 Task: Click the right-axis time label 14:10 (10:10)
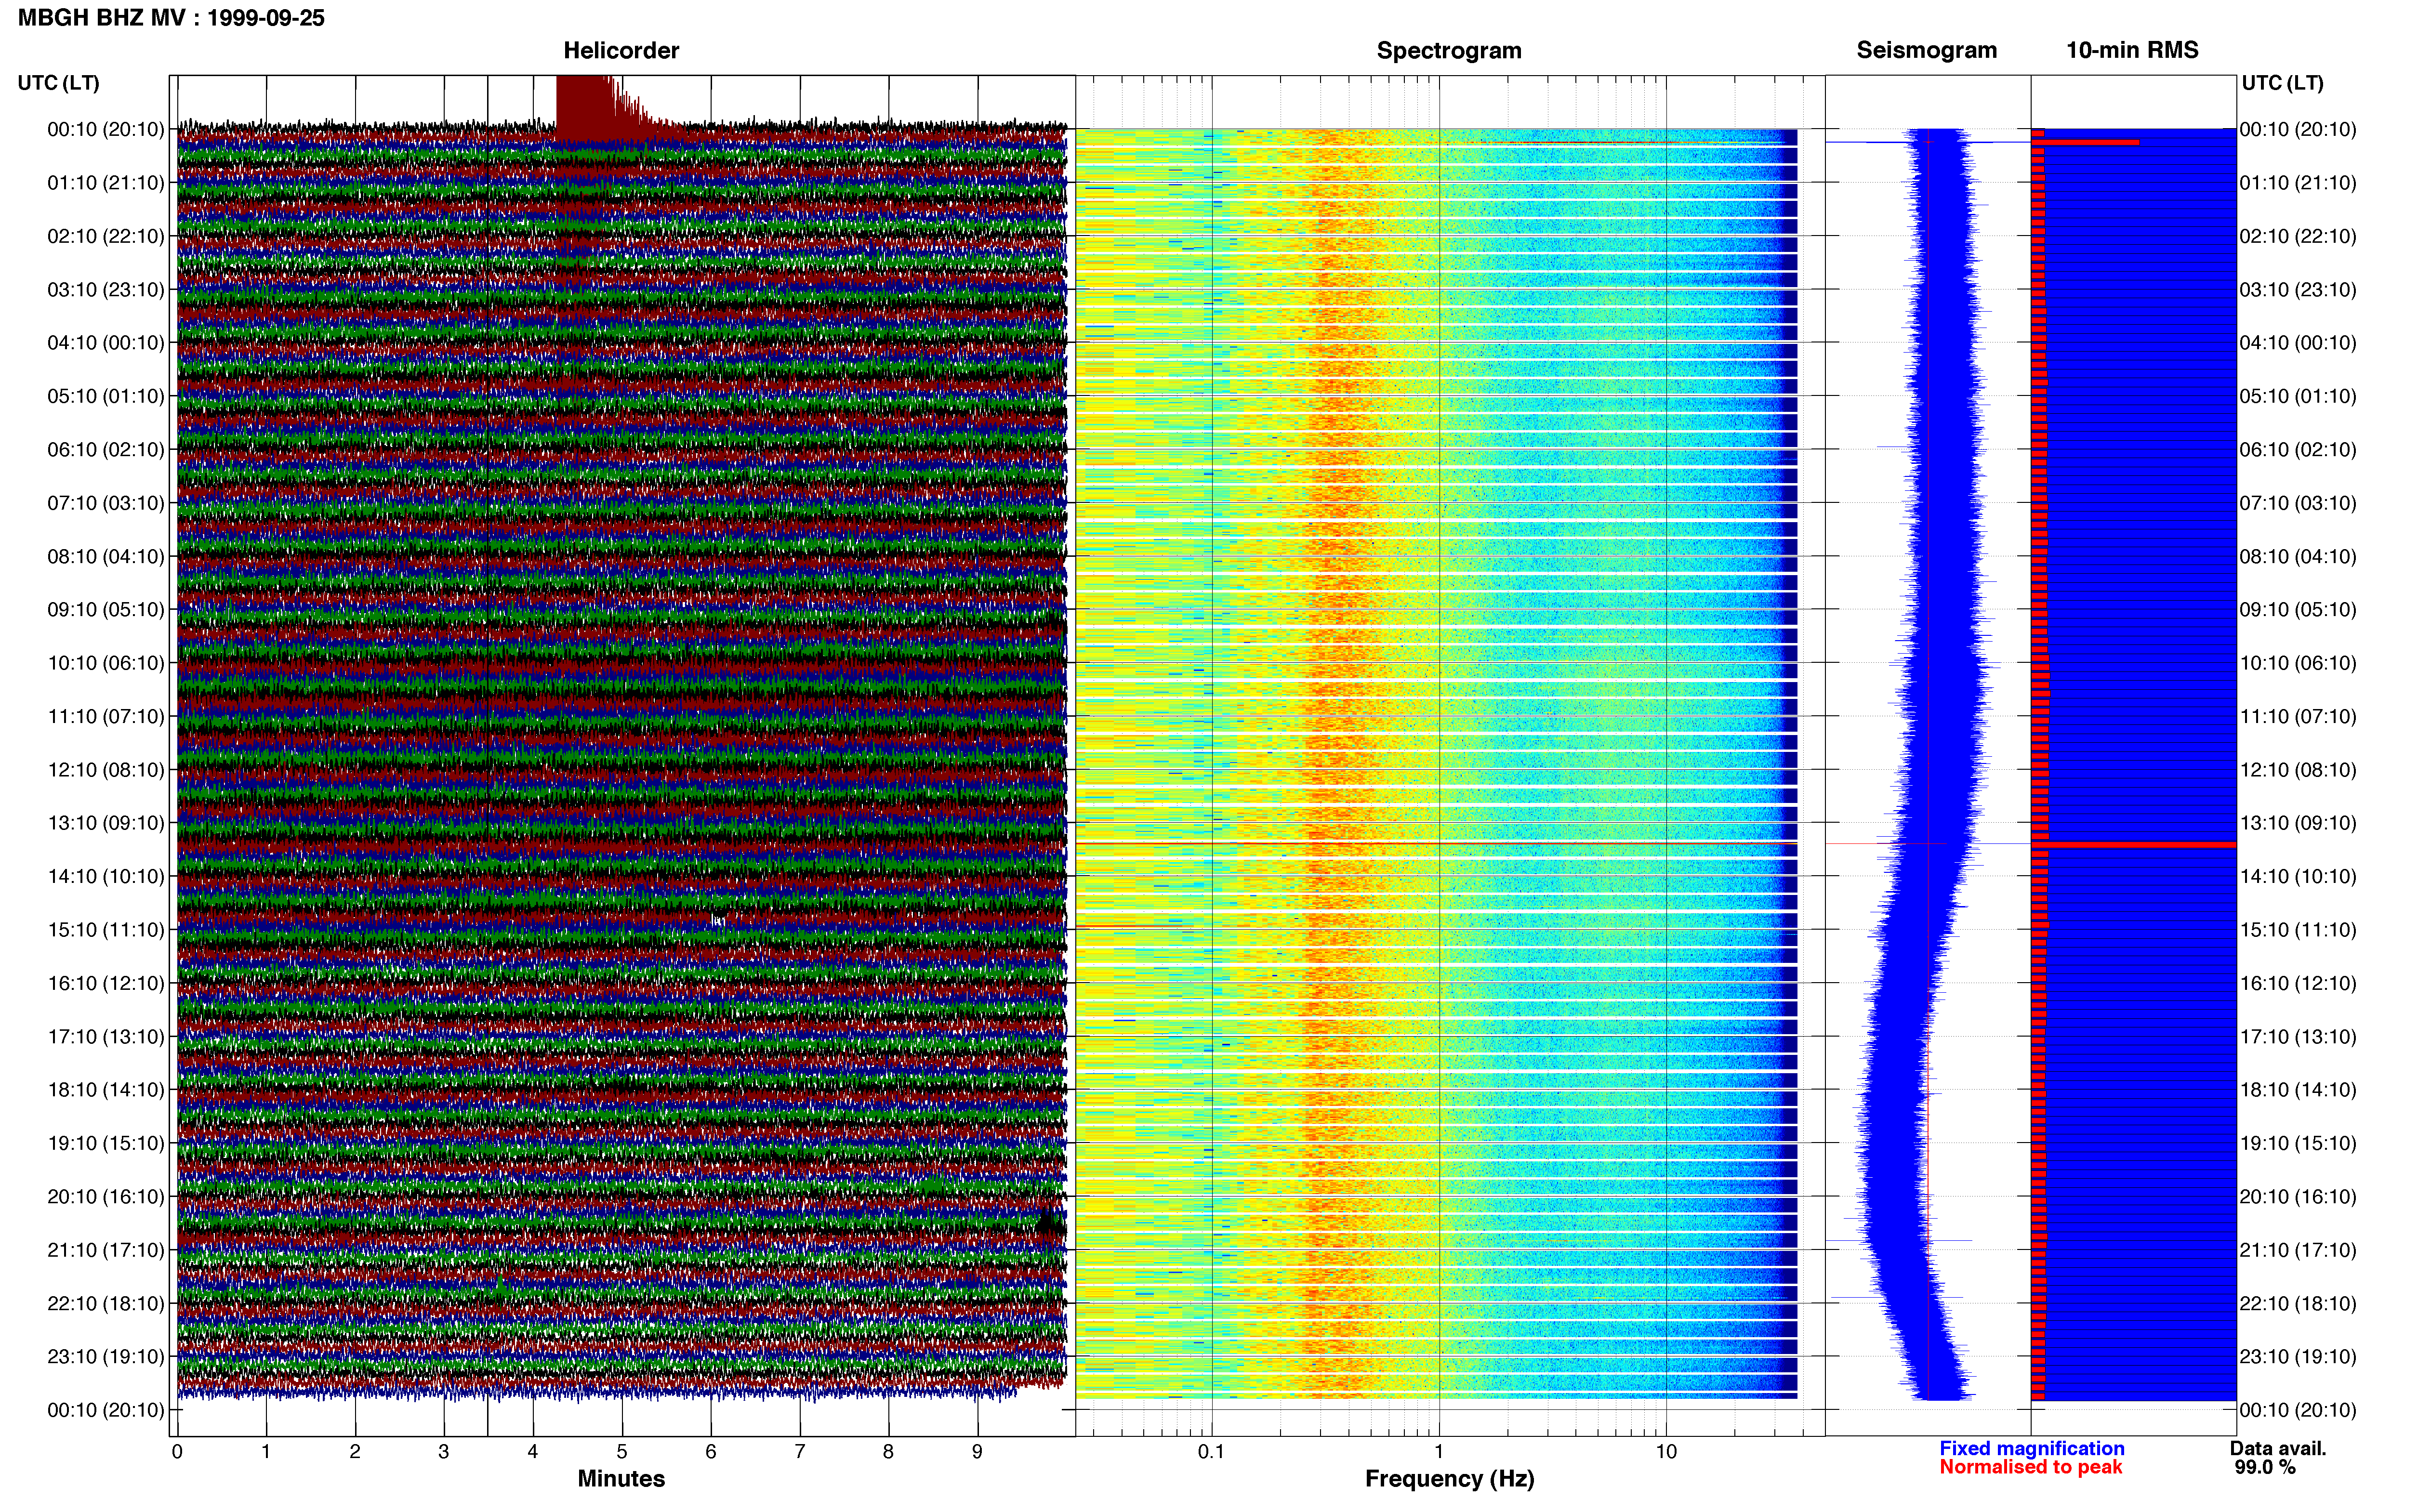point(2298,877)
